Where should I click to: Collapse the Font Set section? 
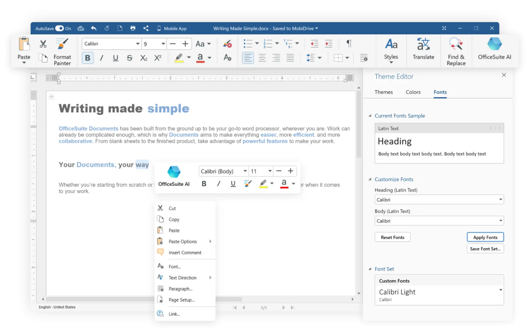370,269
